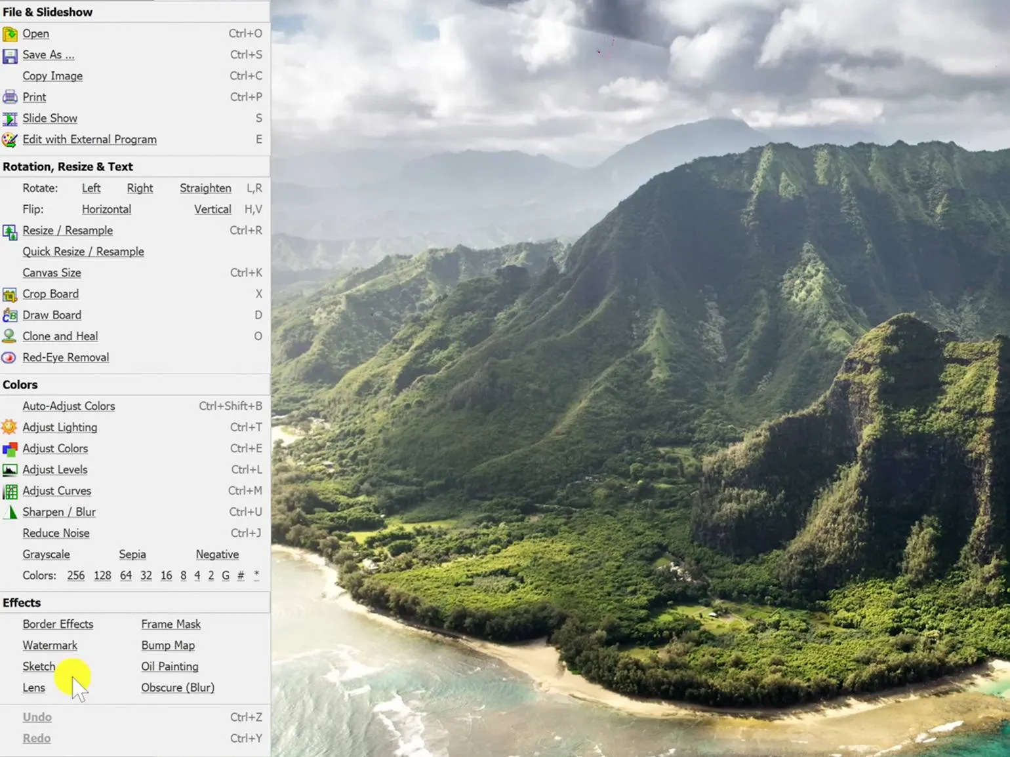This screenshot has height=757, width=1010.
Task: Select Auto-Adjust Colors menu item
Action: [x=69, y=406]
